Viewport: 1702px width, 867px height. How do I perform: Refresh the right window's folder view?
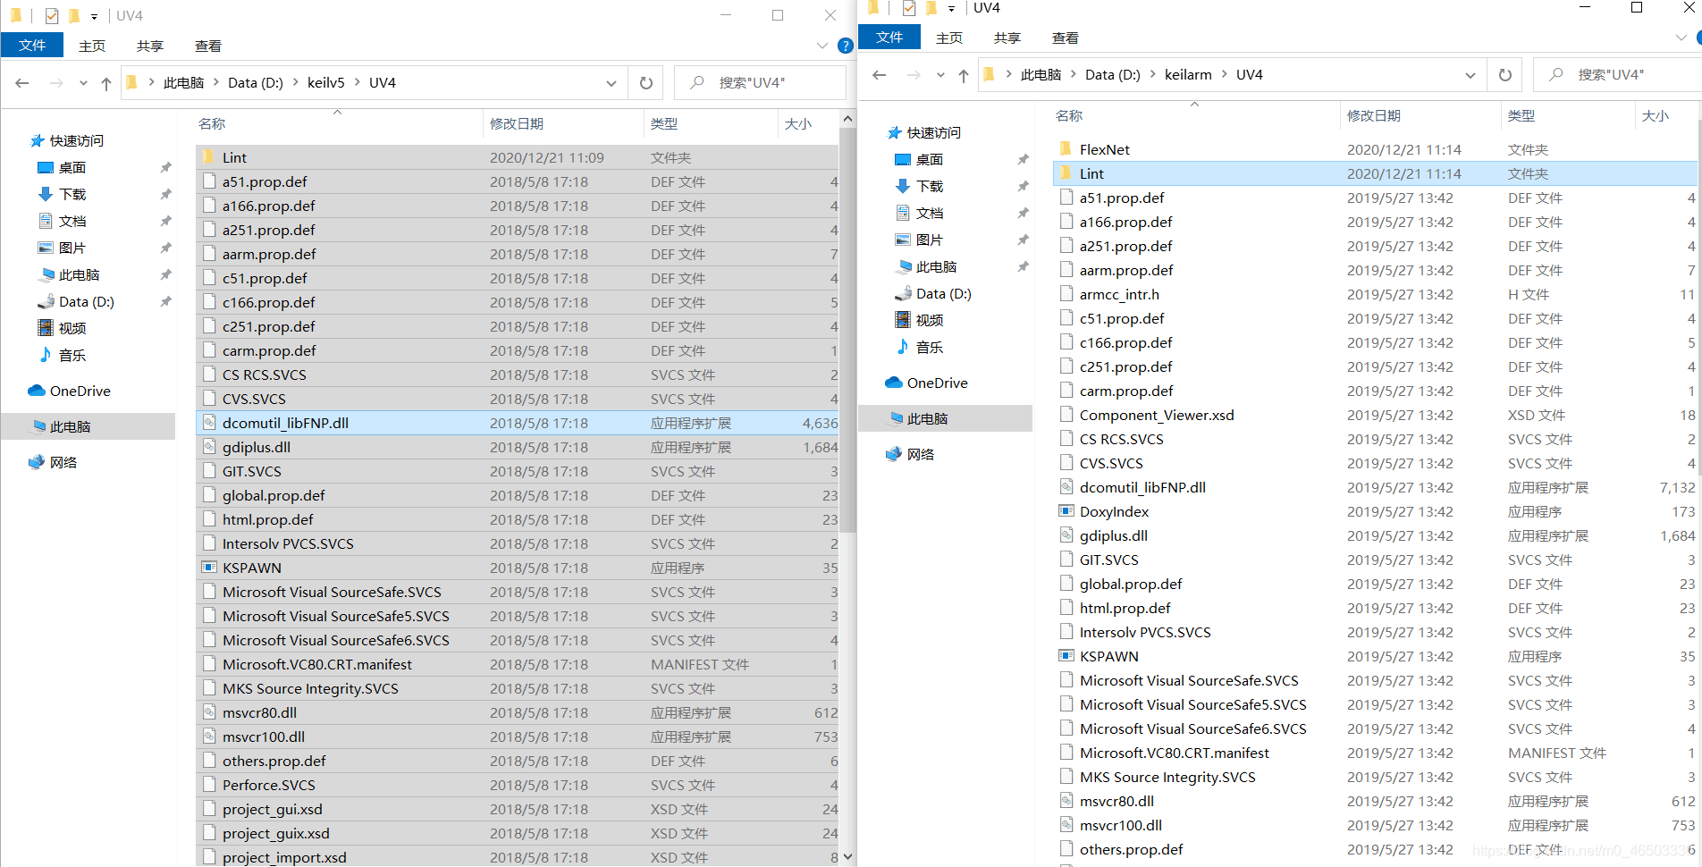[x=1505, y=75]
